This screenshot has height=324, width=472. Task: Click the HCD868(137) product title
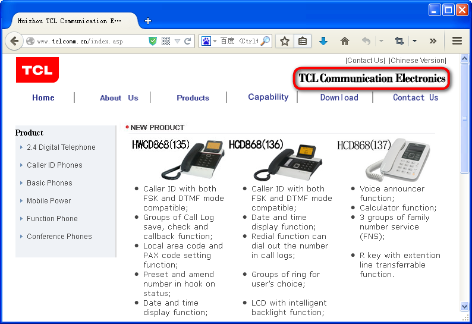point(364,145)
